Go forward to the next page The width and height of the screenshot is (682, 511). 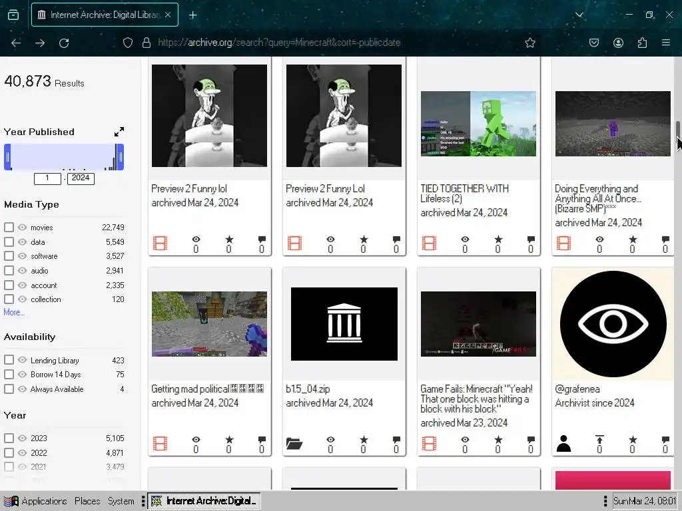click(39, 43)
